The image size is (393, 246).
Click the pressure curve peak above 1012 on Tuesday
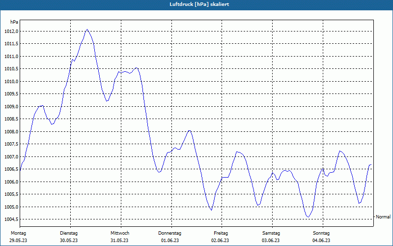click(87, 30)
